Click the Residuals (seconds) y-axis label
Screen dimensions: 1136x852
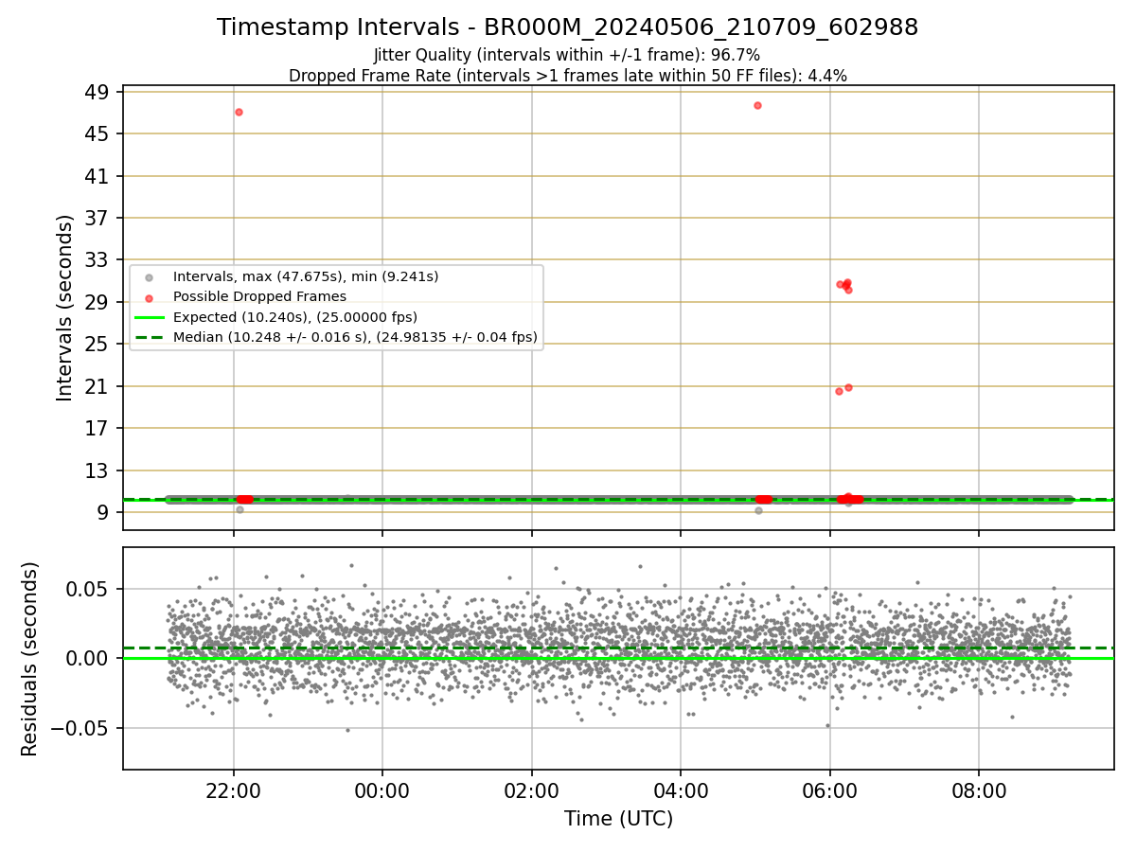[x=30, y=659]
